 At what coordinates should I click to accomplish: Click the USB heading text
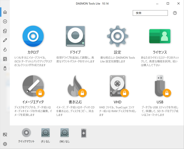(x=160, y=102)
